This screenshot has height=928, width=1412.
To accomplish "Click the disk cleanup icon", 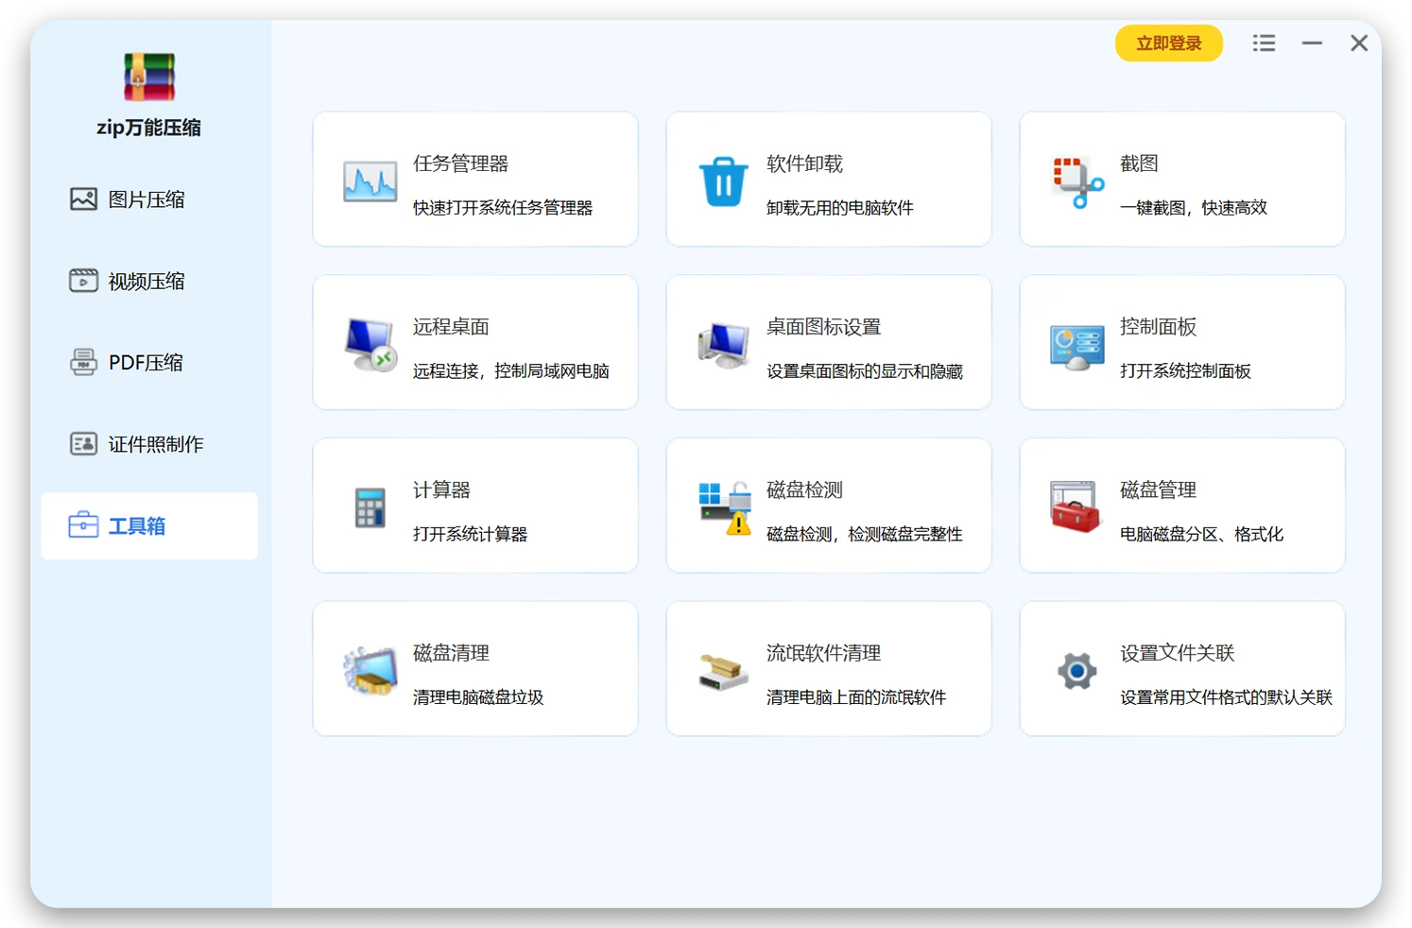I will pyautogui.click(x=370, y=671).
